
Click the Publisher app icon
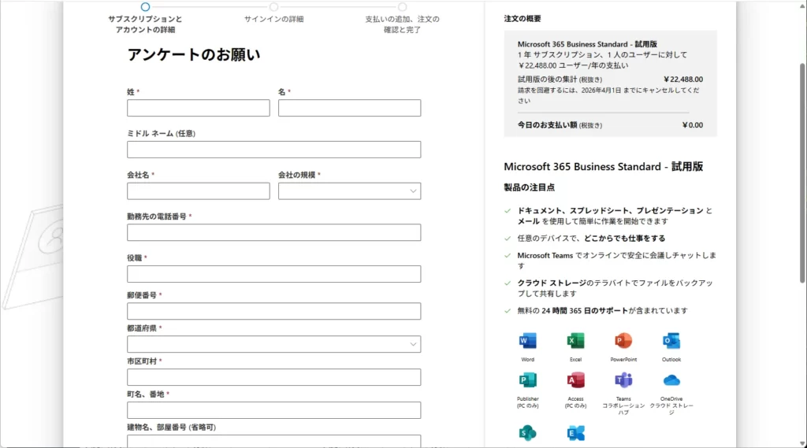coord(527,380)
